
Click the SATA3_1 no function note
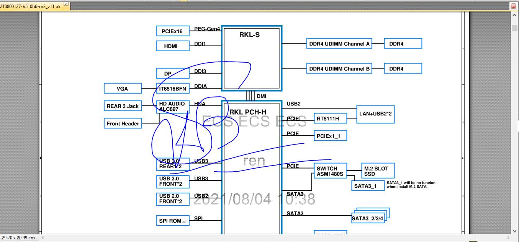[x=411, y=185]
